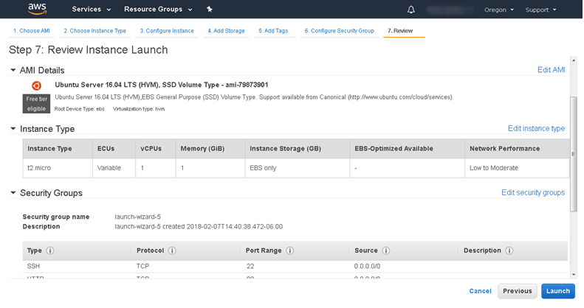The image size is (584, 308).
Task: Click the 0.0.0.0/0 source of SSH rule
Action: 367,267
